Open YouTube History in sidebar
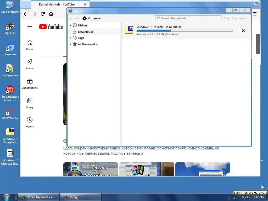This screenshot has height=201, width=268. [x=30, y=122]
